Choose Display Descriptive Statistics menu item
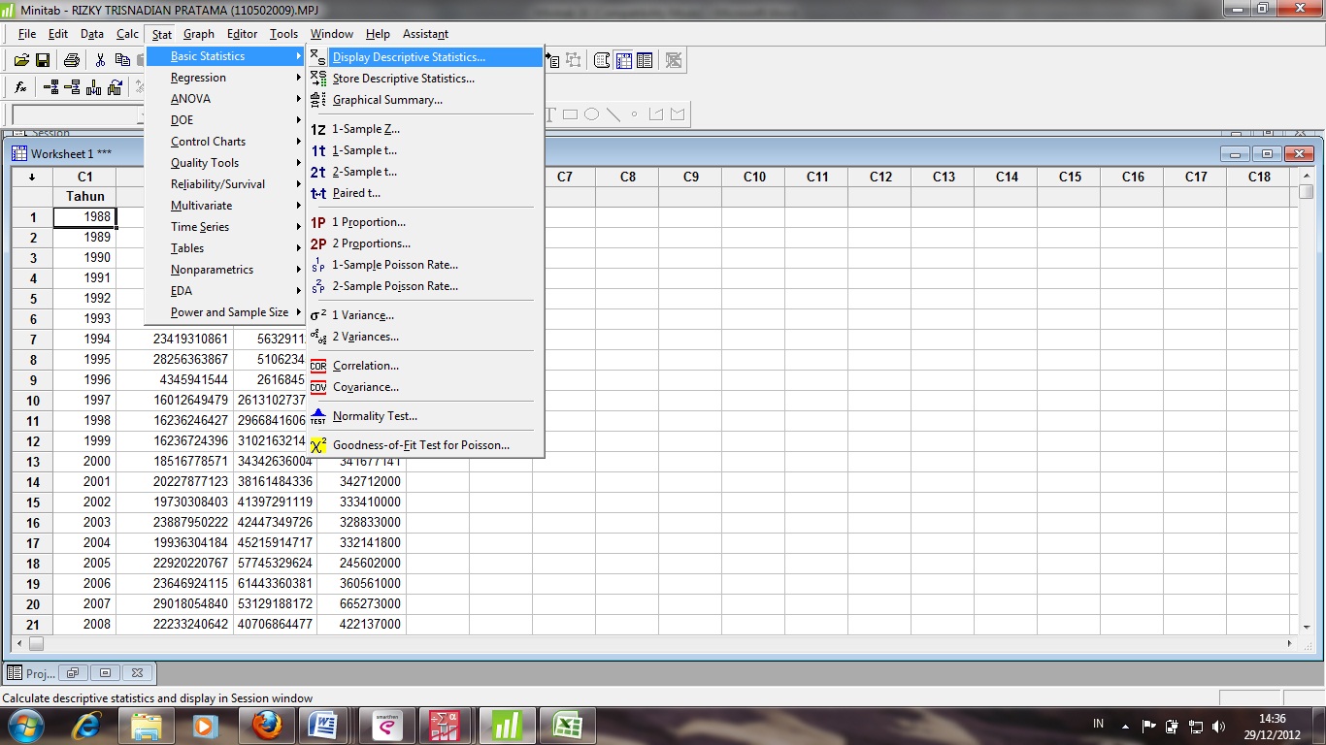 [x=424, y=57]
